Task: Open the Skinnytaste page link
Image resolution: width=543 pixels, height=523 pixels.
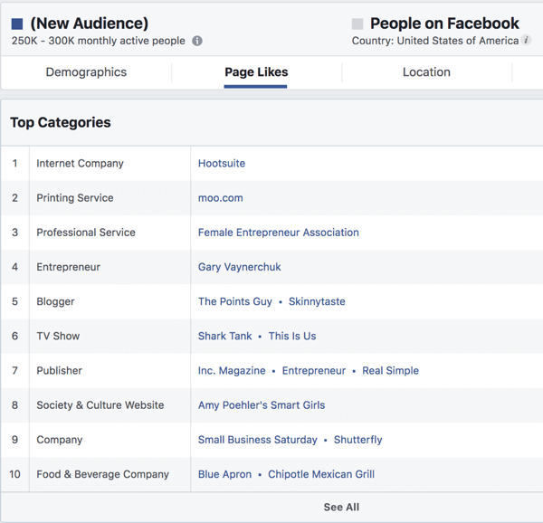Action: 317,301
